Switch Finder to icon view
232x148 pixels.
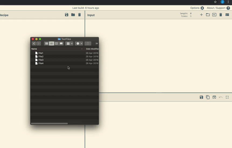[47, 44]
